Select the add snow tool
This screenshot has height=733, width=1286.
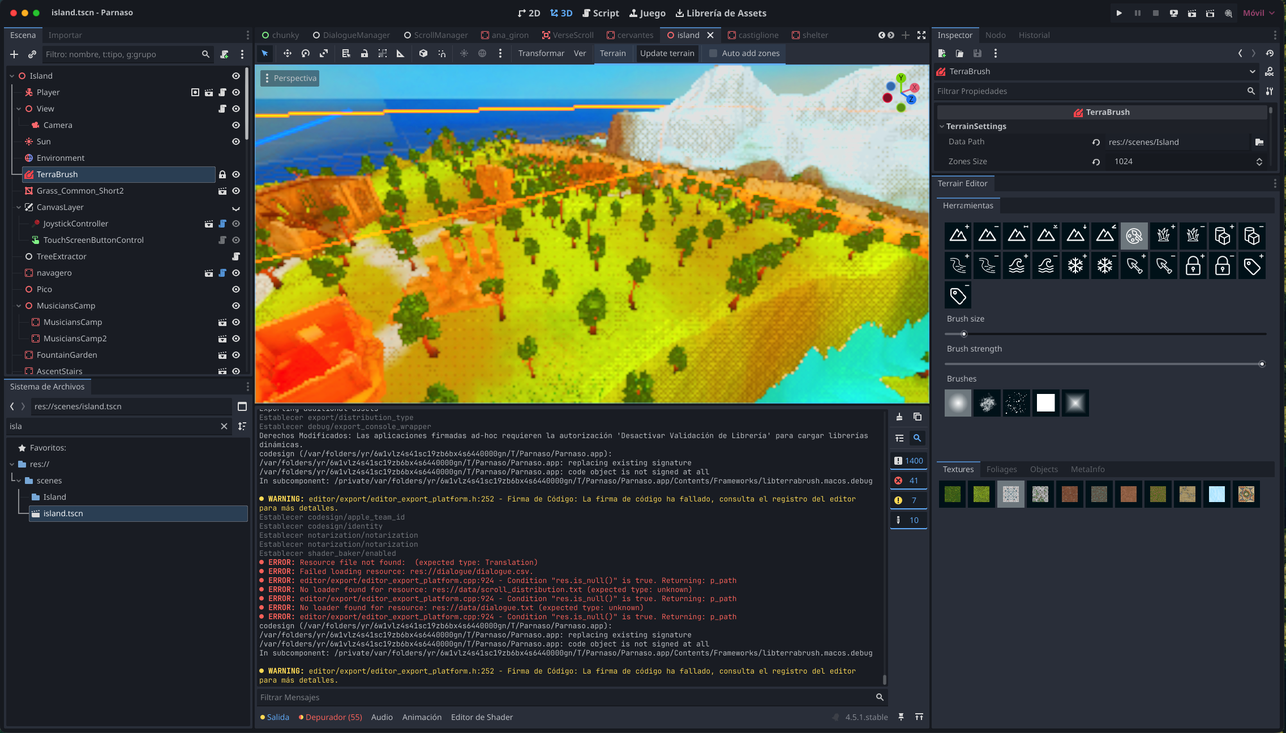[x=1075, y=265]
